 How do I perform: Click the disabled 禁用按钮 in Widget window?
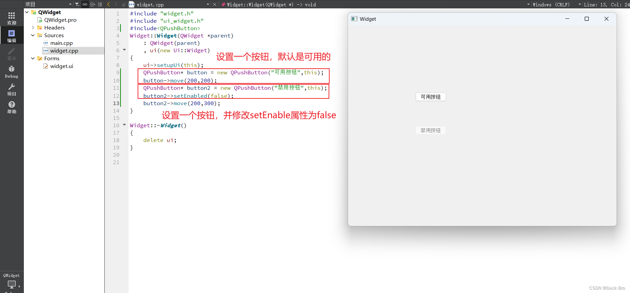point(431,130)
